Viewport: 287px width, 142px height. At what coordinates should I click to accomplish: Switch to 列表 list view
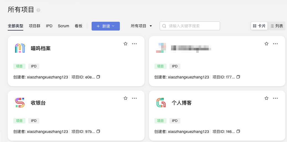click(x=276, y=26)
